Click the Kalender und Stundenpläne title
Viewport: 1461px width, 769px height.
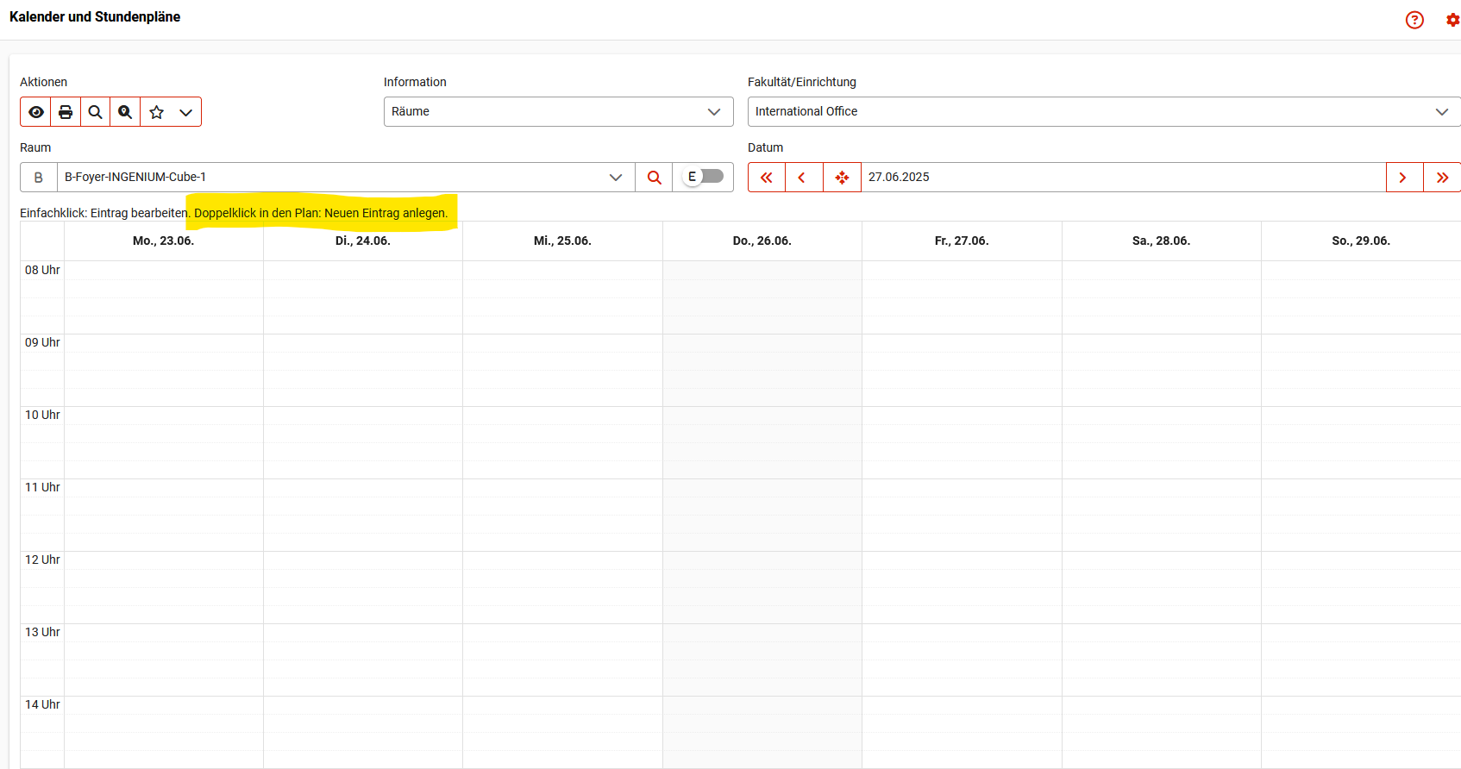pyautogui.click(x=95, y=17)
